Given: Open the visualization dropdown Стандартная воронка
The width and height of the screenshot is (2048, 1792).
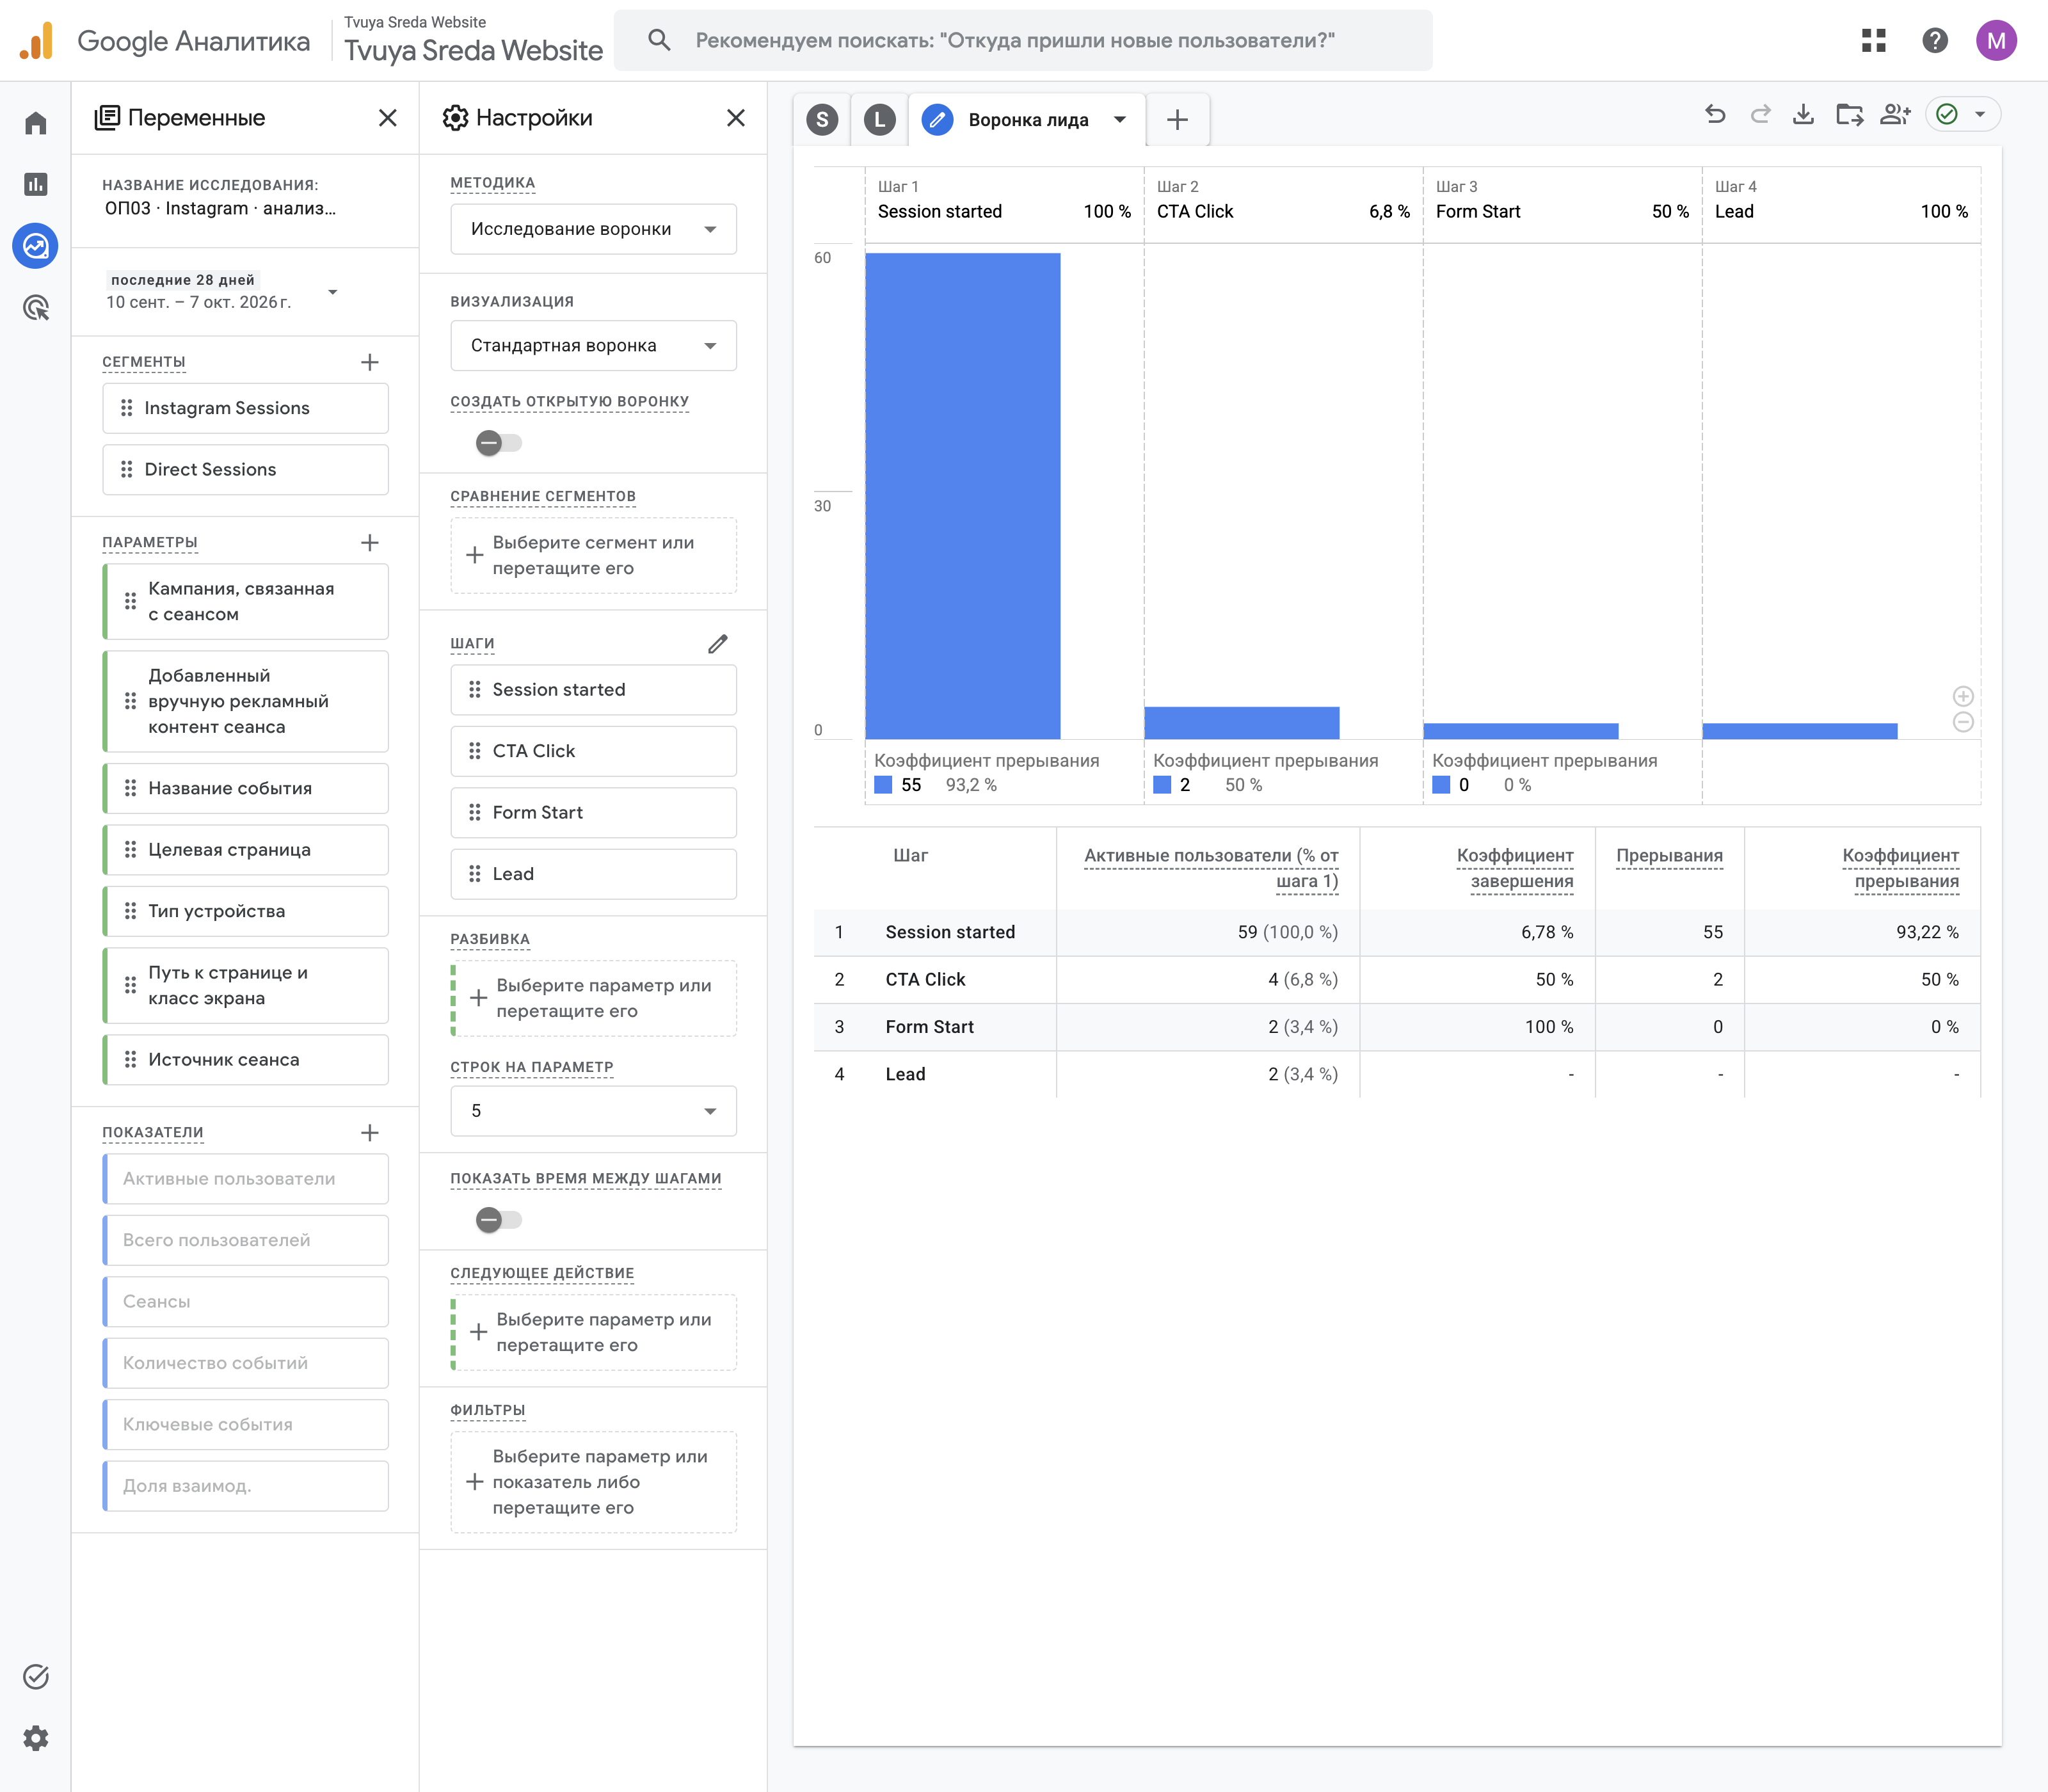Looking at the screenshot, I should (x=593, y=345).
